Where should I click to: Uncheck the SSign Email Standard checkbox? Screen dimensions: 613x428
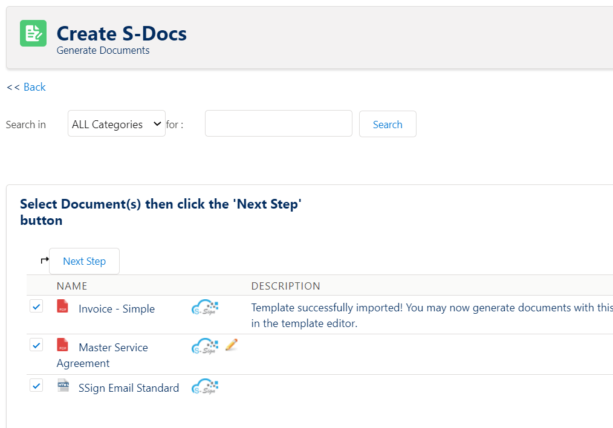click(36, 386)
